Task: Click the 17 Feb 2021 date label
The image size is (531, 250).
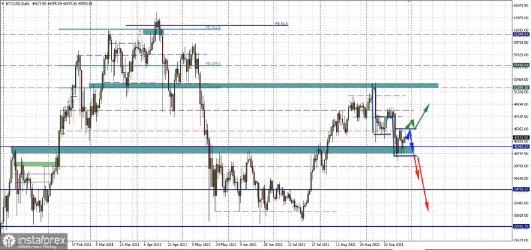Action: [x=82, y=243]
